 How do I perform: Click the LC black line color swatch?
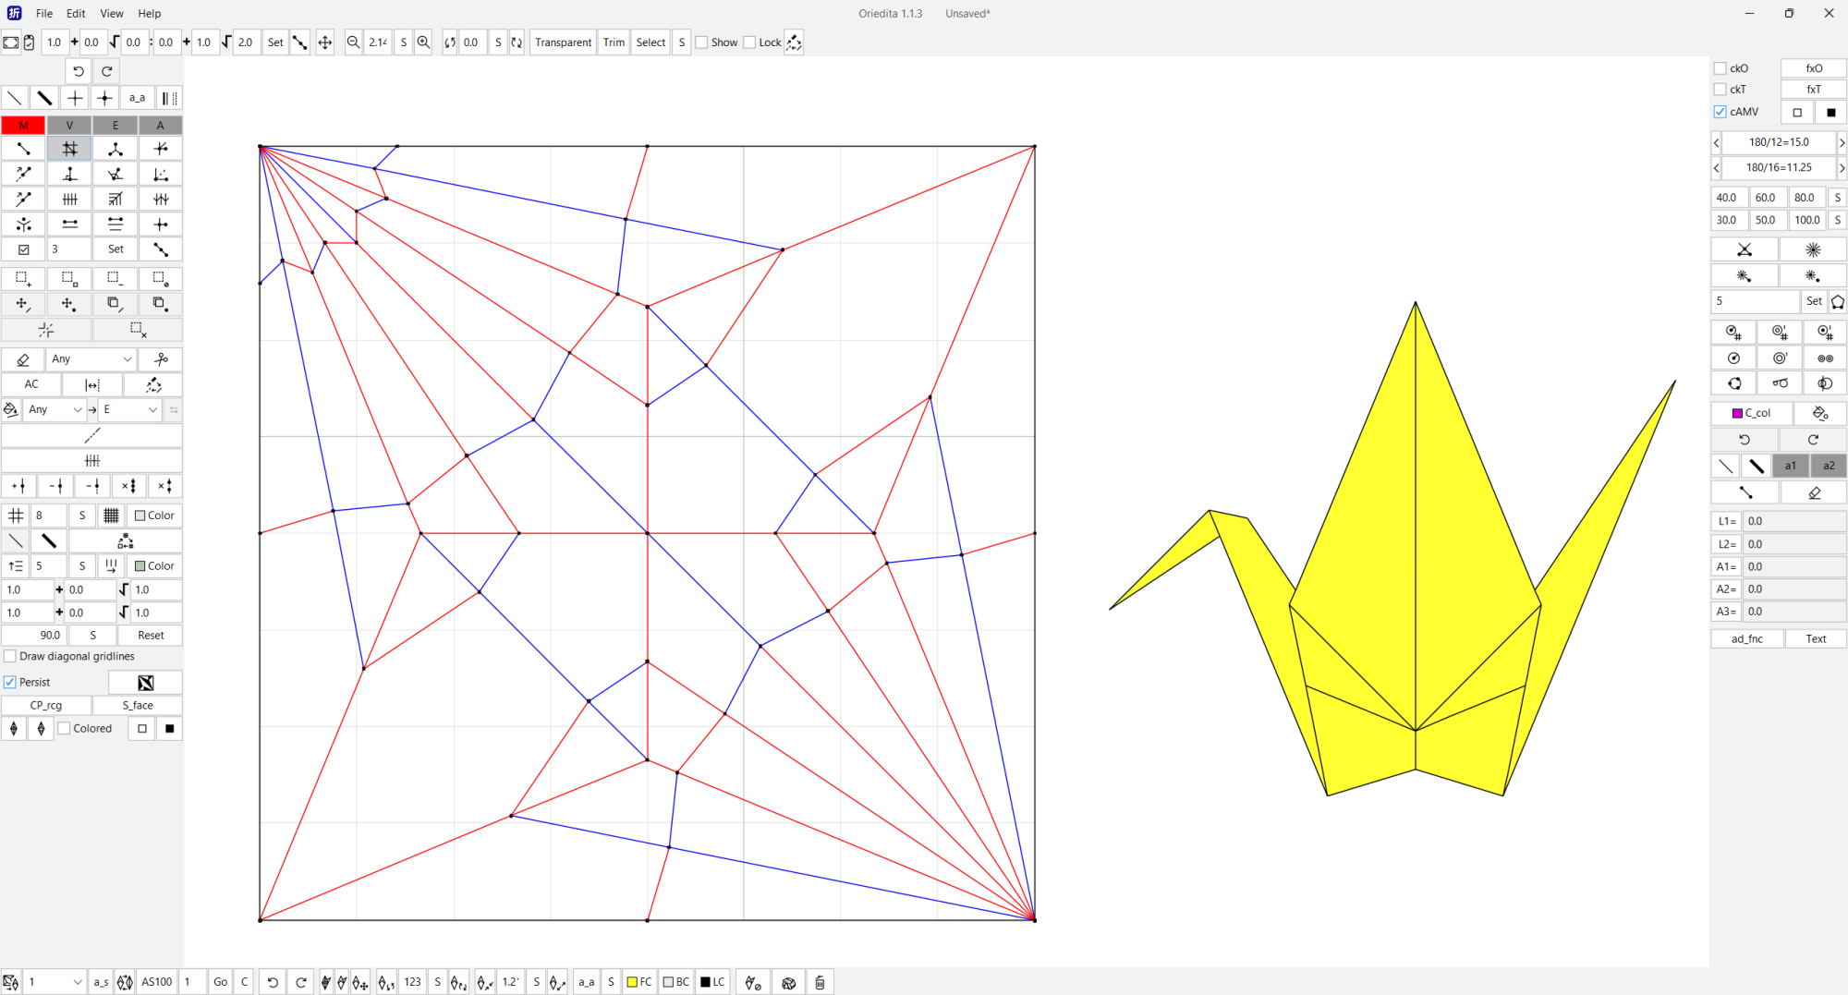712,982
